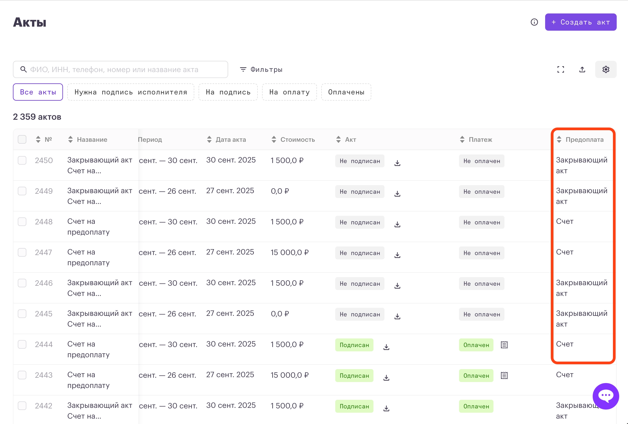Toggle fullscreen table view icon

point(560,69)
